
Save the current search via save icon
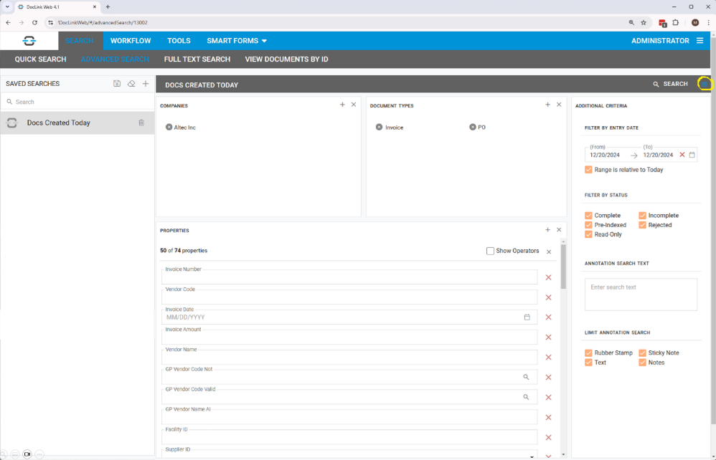tap(117, 83)
